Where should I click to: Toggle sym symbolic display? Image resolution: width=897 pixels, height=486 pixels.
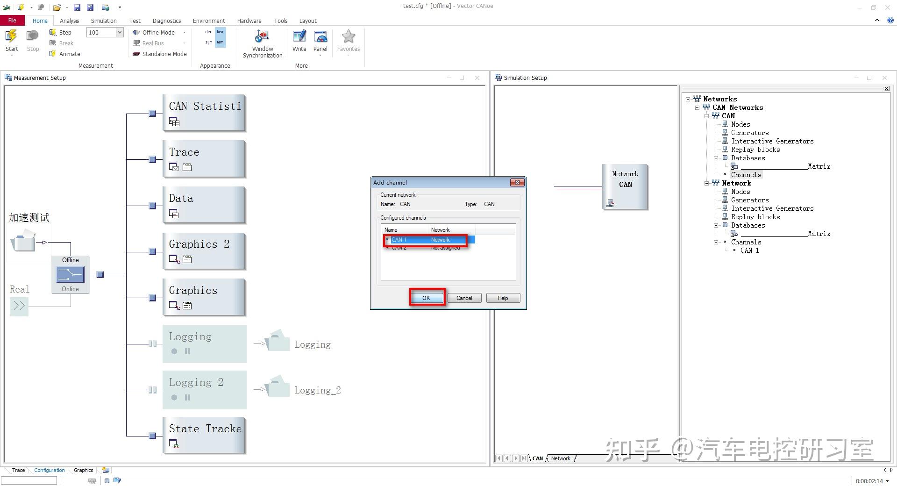(x=209, y=42)
